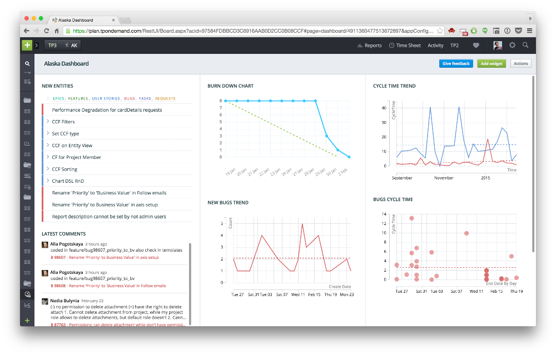The image size is (556, 355).
Task: Open the Actions menu button
Action: tap(520, 63)
